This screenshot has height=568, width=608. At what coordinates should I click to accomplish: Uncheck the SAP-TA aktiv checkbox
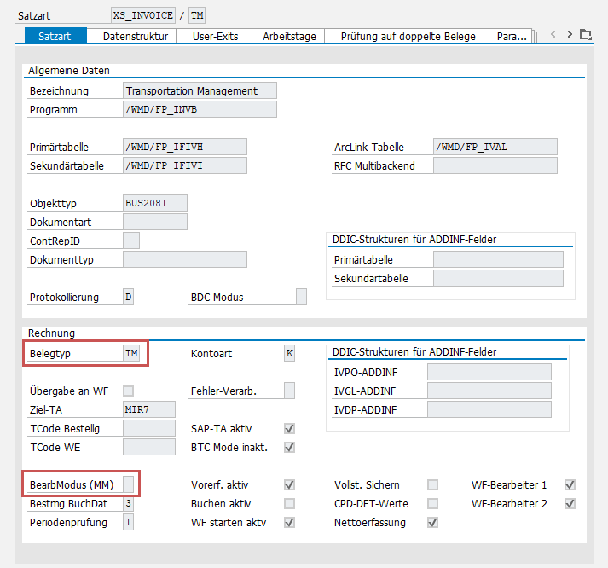[x=289, y=428]
